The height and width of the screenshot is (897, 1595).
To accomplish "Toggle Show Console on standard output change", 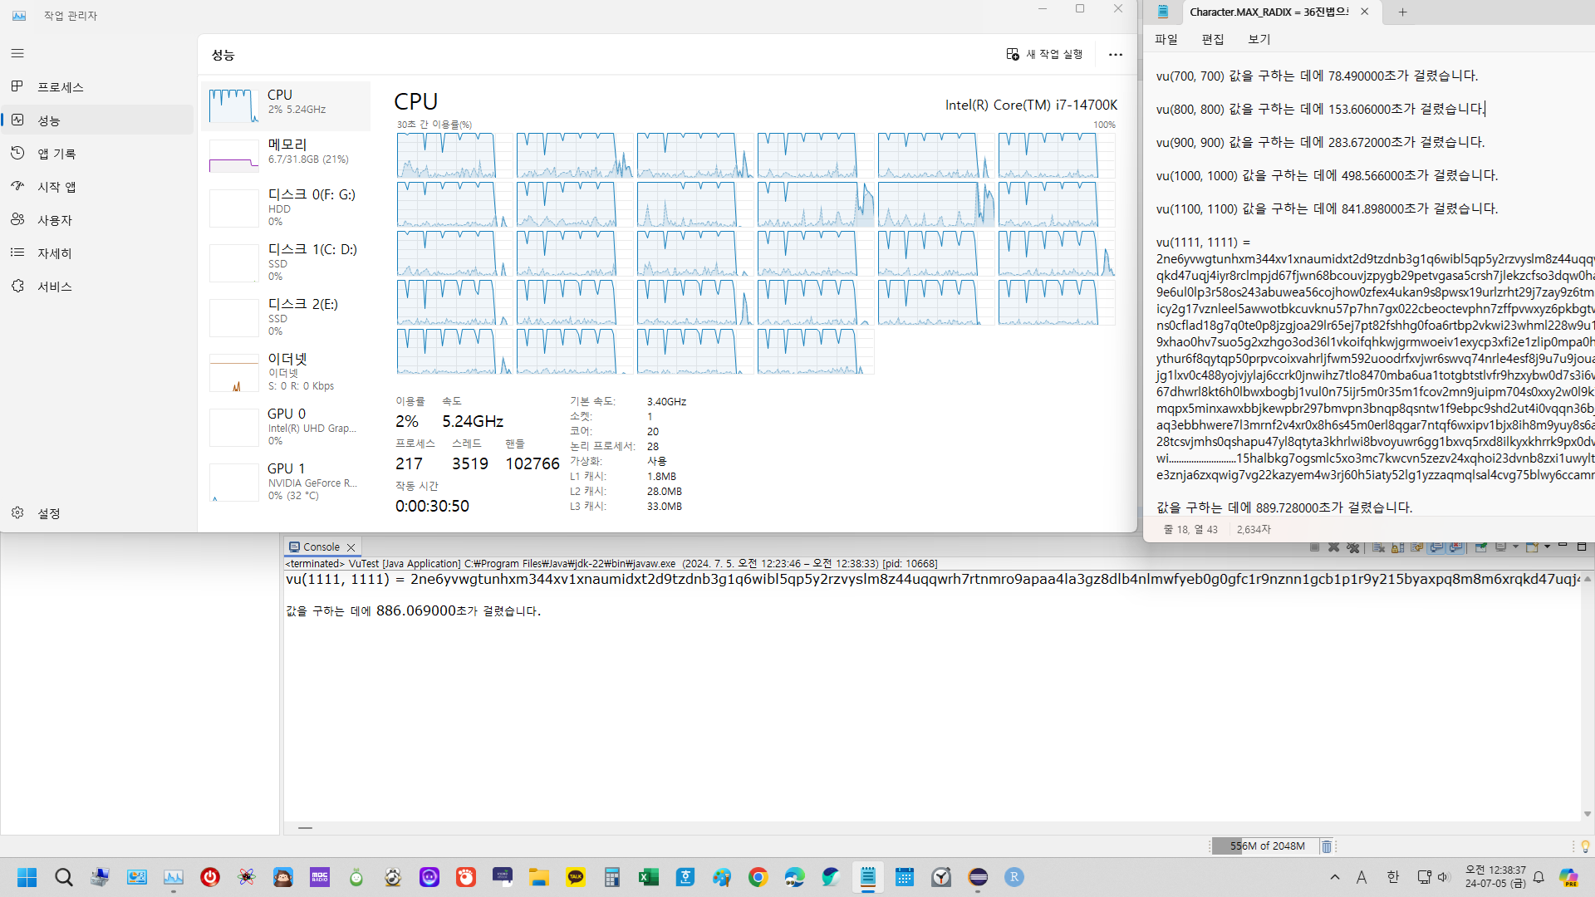I will 1436,547.
